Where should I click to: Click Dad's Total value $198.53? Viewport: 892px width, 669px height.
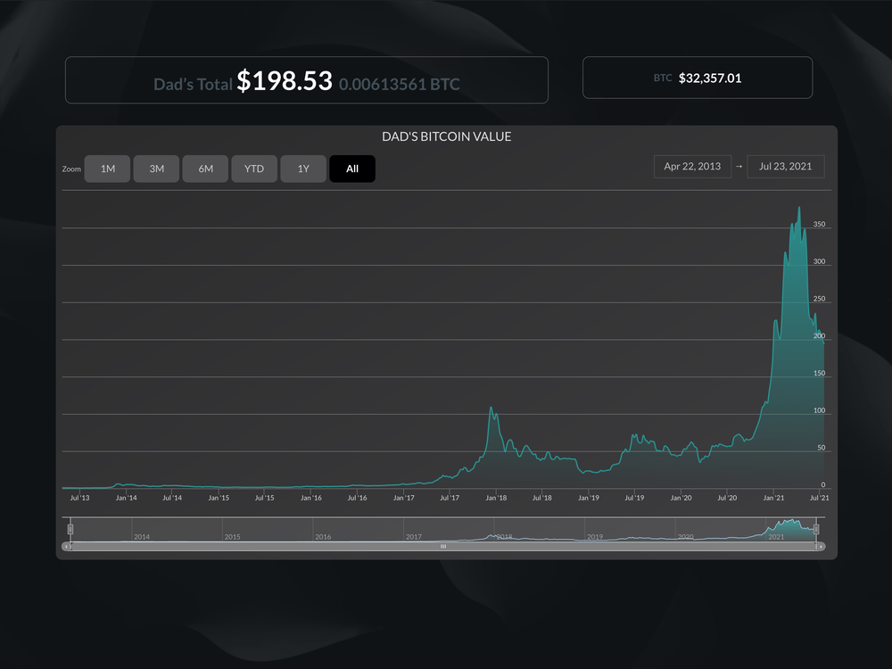click(285, 82)
